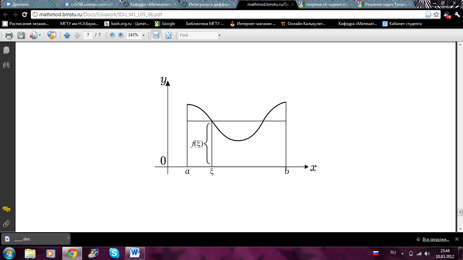Screen dimensions: 463x260
Task: Open the search binoculars panel
Action: click(x=6, y=65)
